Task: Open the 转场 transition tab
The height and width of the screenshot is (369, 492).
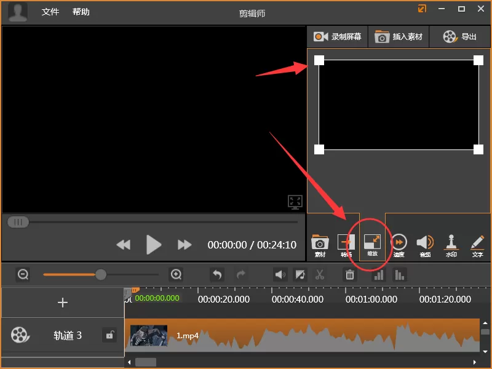Action: (346, 246)
